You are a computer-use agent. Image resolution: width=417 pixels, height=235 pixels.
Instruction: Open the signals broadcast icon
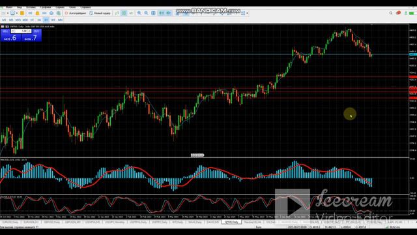tap(44, 13)
